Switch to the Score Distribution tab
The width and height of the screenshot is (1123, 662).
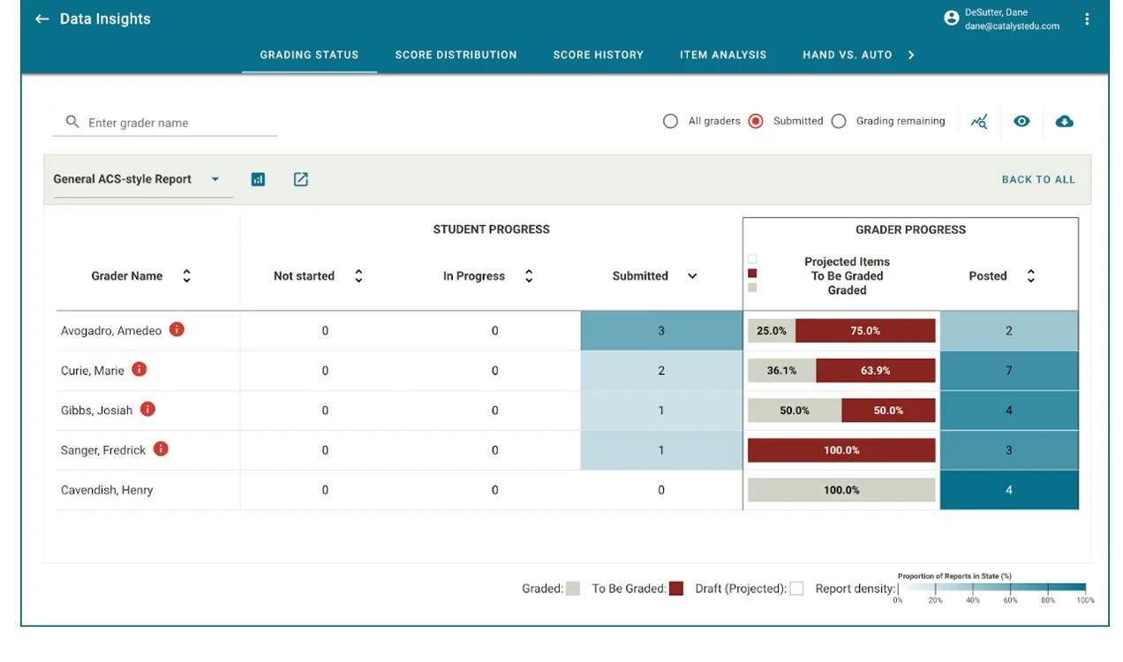(456, 55)
